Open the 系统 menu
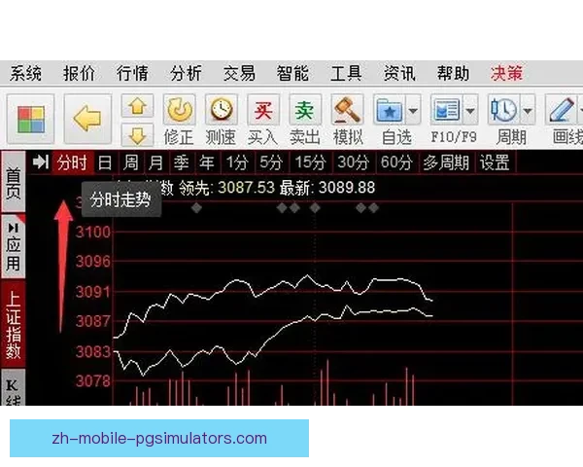The width and height of the screenshot is (583, 467). [x=25, y=73]
